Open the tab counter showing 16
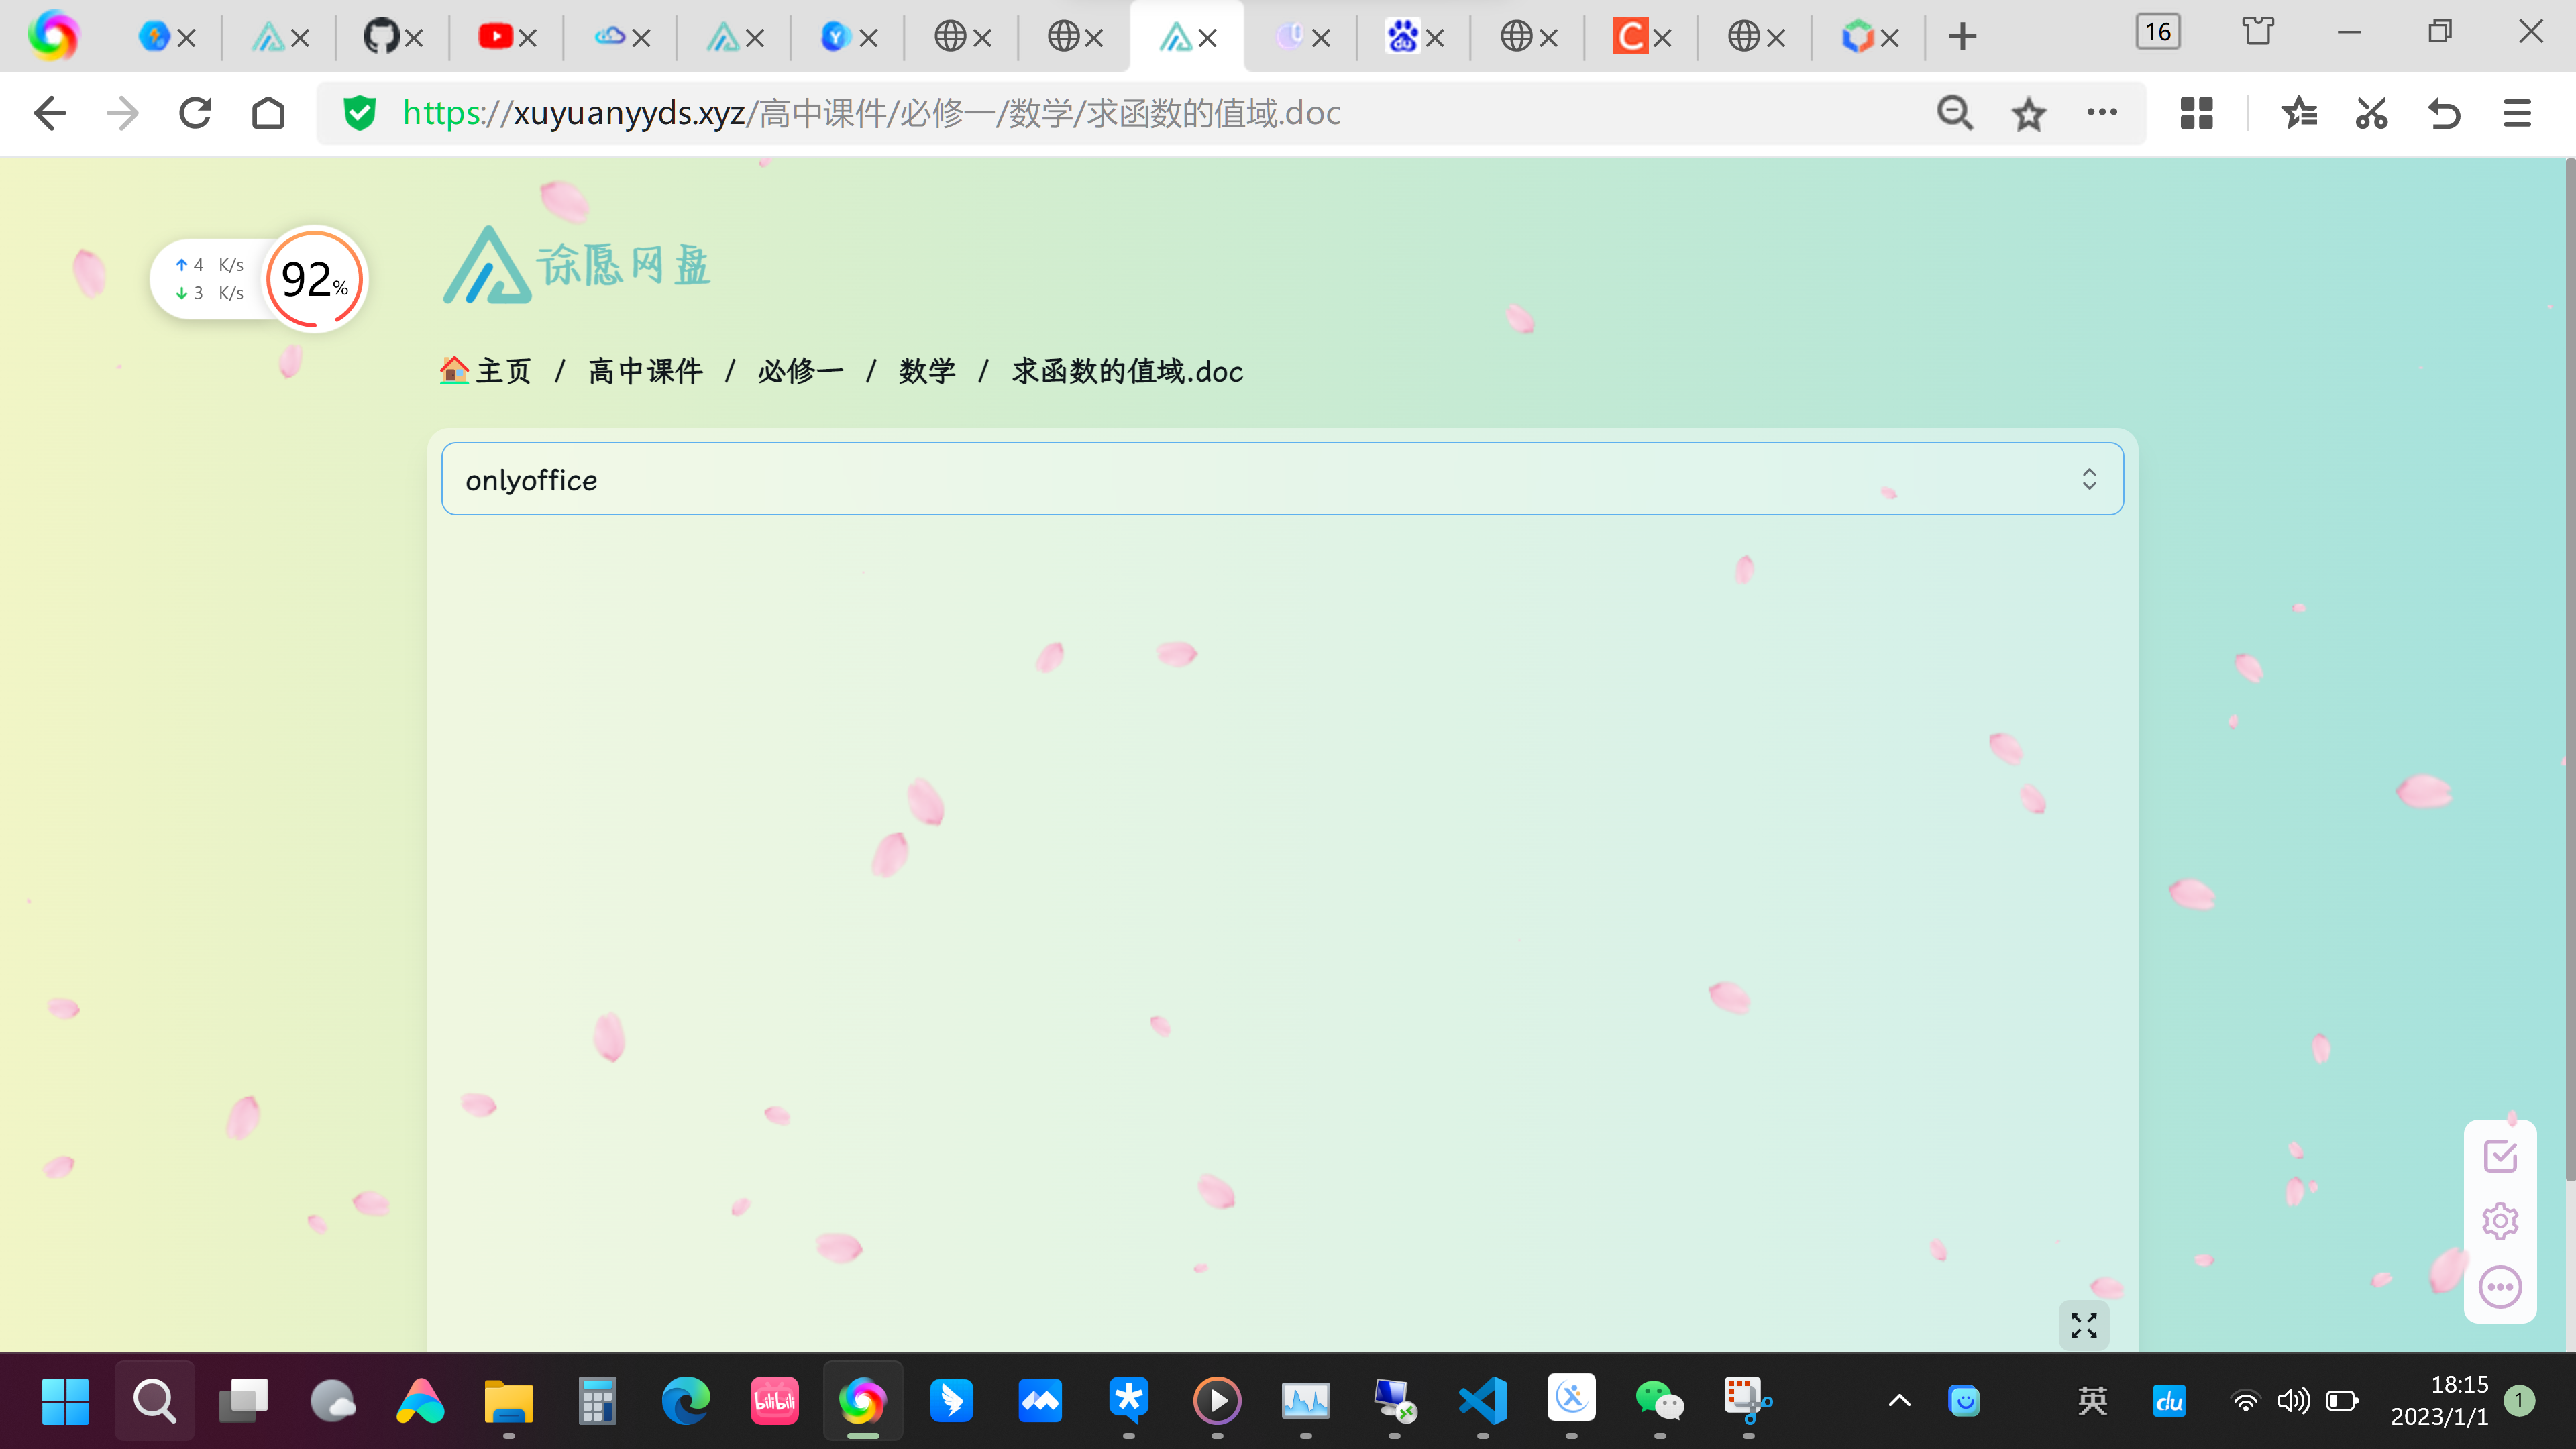Screen dimensions: 2576x1449 pyautogui.click(x=2158, y=32)
